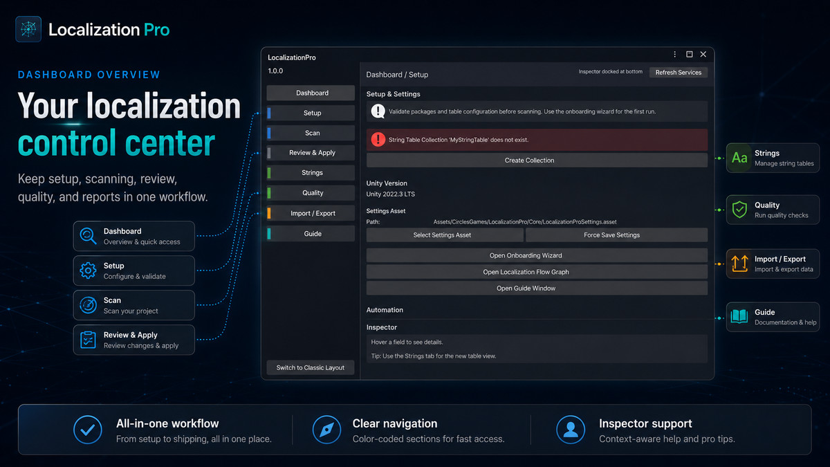Click the Create Collection button
This screenshot has height=467, width=830.
(537, 161)
